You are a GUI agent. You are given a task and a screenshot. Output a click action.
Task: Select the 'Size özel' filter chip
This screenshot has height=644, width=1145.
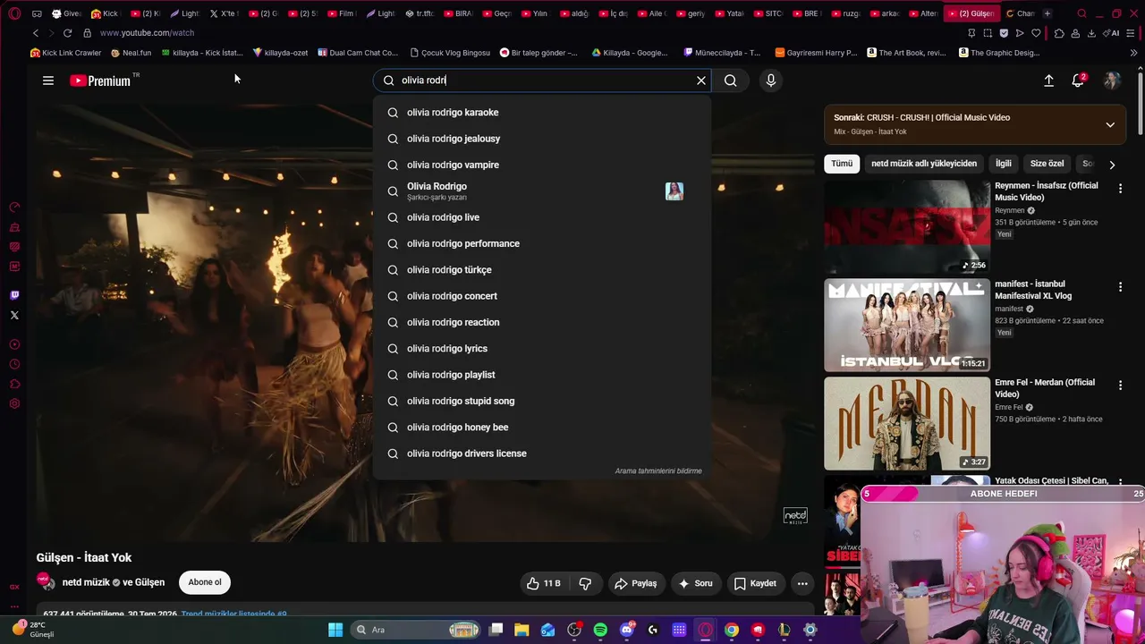pyautogui.click(x=1047, y=164)
